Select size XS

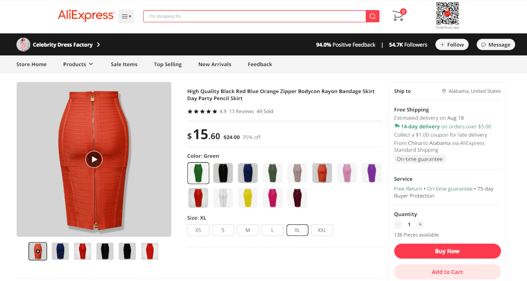pyautogui.click(x=198, y=230)
